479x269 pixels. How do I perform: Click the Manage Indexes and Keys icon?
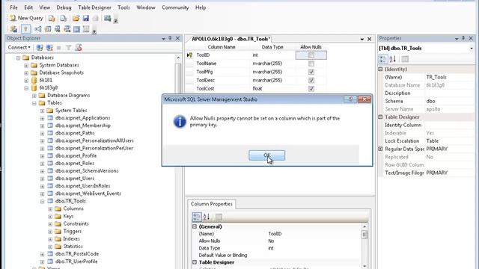pos(48,29)
